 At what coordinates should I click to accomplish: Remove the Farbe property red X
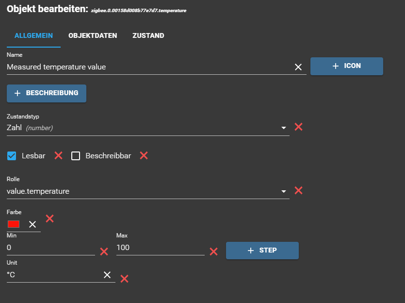[x=49, y=219]
